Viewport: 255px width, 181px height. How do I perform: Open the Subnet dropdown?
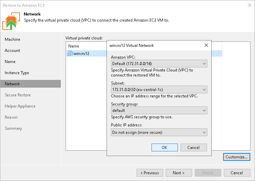pyautogui.click(x=159, y=89)
